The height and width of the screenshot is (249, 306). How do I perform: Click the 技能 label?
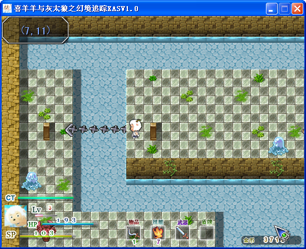[158, 222]
